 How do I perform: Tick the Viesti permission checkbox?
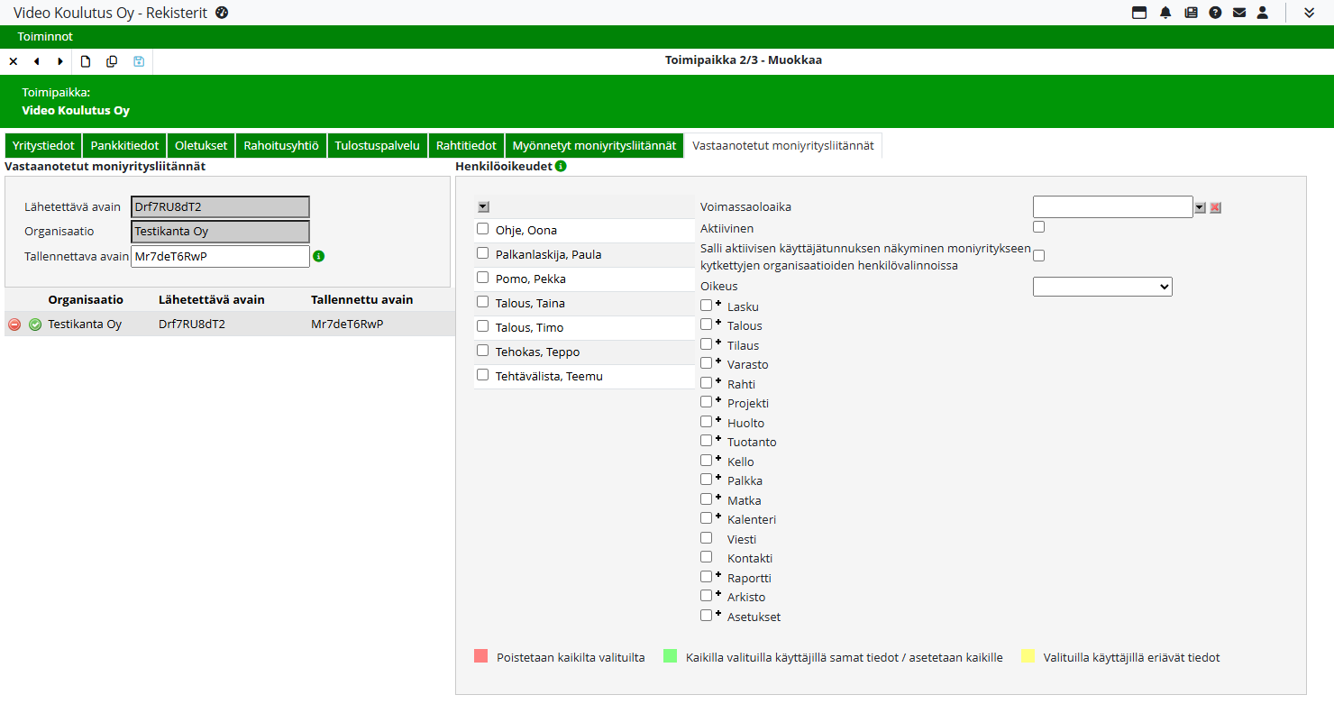click(x=706, y=537)
